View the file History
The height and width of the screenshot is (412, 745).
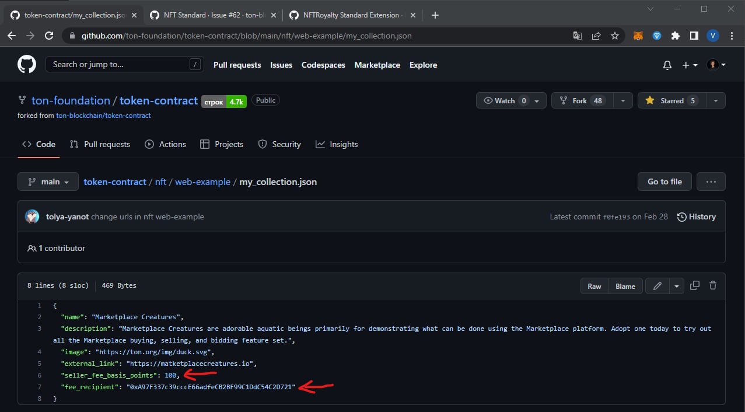point(696,217)
